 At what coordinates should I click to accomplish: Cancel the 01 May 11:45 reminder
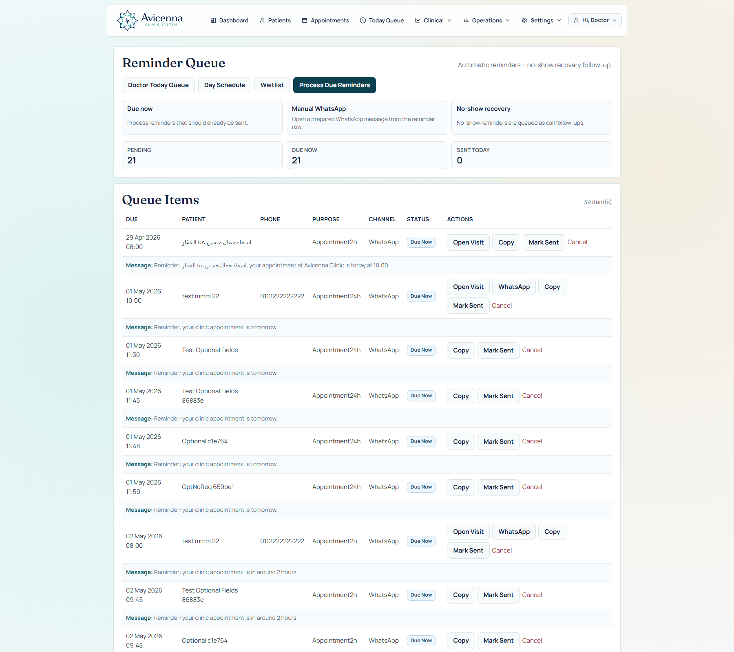click(532, 396)
